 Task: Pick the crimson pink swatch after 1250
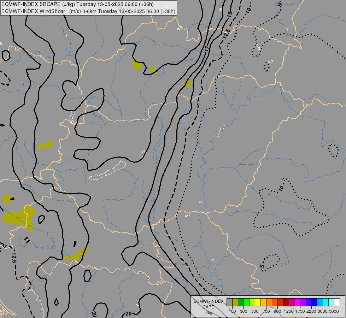[x=292, y=302]
